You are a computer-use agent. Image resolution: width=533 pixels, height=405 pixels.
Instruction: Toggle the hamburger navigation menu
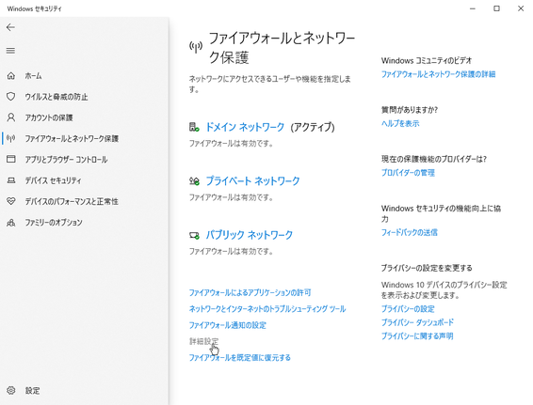[x=10, y=51]
